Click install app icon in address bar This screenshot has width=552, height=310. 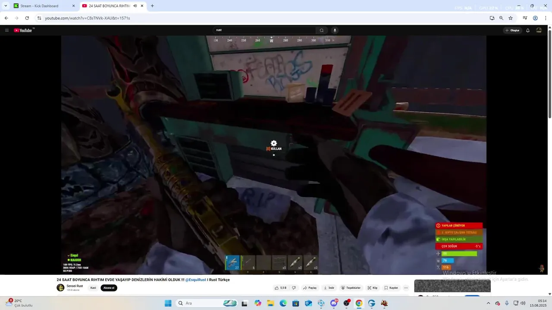(492, 18)
